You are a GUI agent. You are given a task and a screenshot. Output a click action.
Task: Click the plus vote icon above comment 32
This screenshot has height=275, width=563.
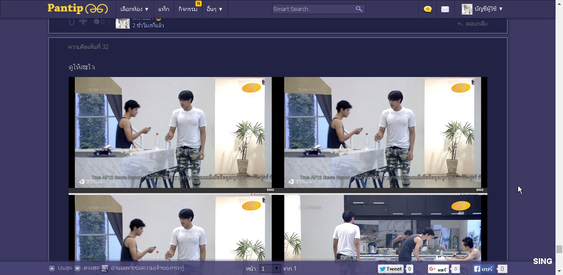[x=83, y=21]
